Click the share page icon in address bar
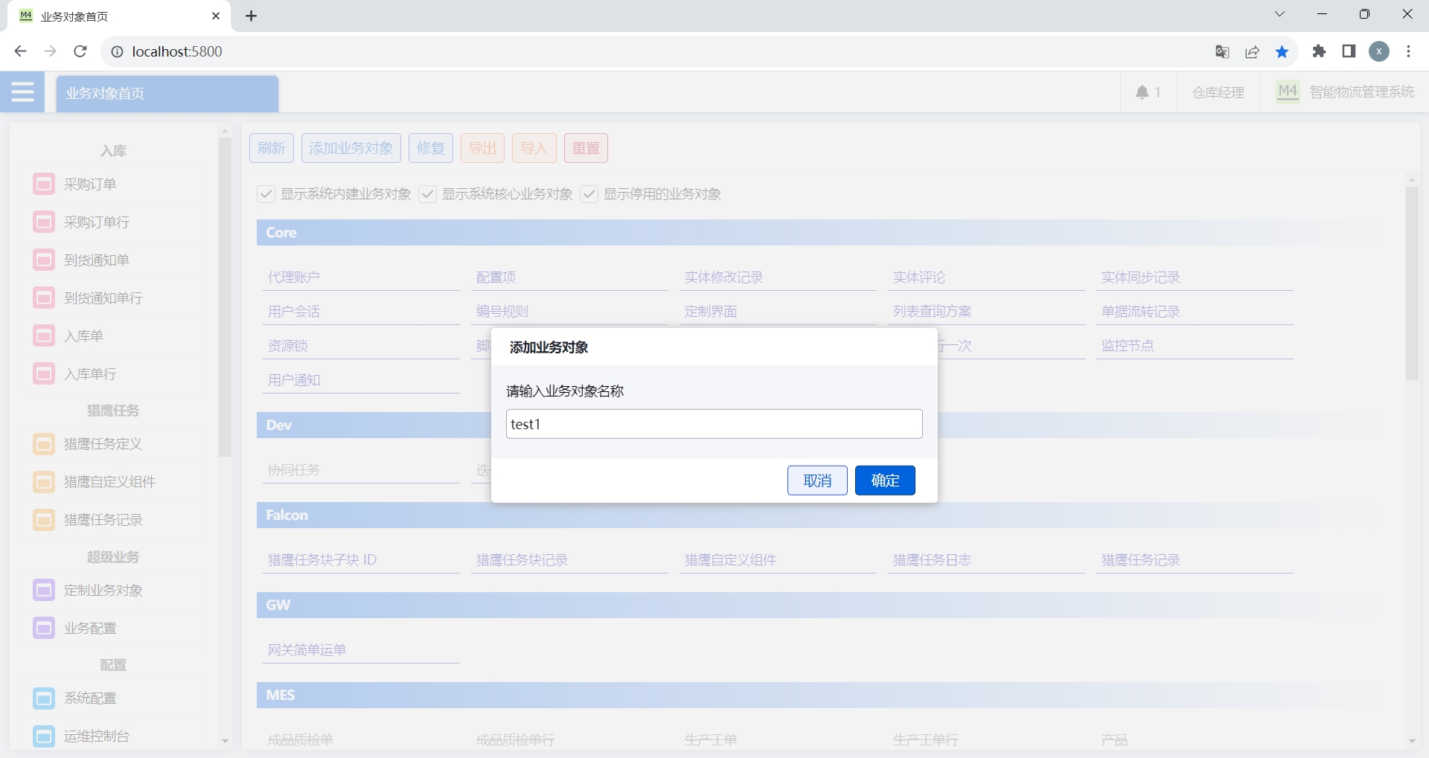This screenshot has width=1429, height=758. (1253, 51)
